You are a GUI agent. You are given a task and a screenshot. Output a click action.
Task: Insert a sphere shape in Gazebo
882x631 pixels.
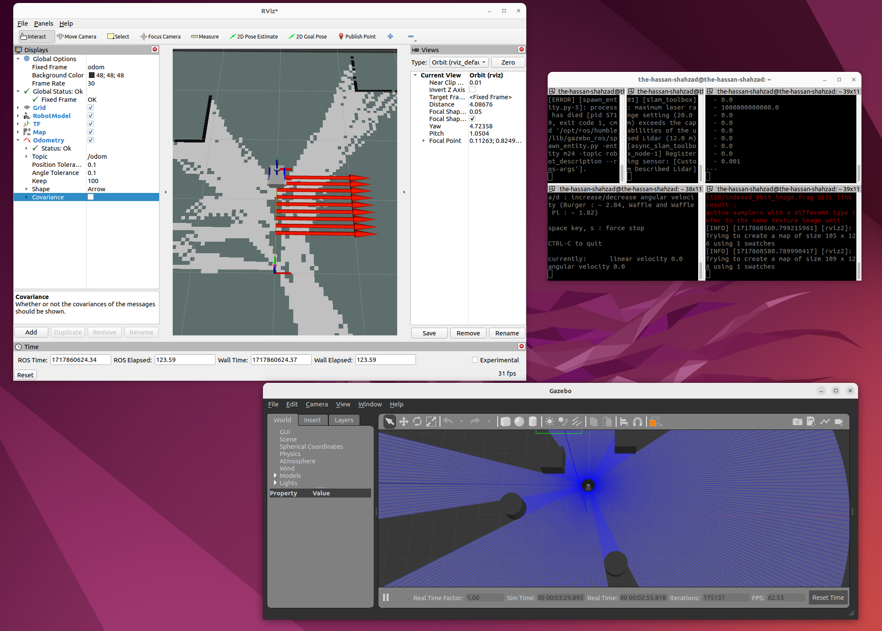[519, 422]
